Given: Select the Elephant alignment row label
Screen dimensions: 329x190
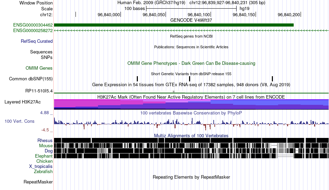Looking at the screenshot, I should tap(44, 156).
